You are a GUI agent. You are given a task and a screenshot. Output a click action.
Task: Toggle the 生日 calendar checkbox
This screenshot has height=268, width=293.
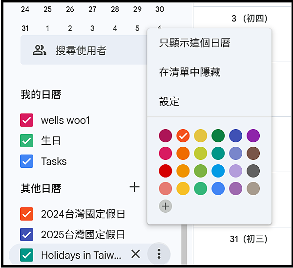[27, 140]
